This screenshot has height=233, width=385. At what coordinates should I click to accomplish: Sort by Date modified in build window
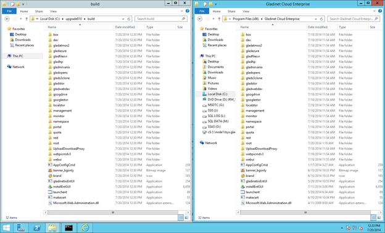coord(125,27)
